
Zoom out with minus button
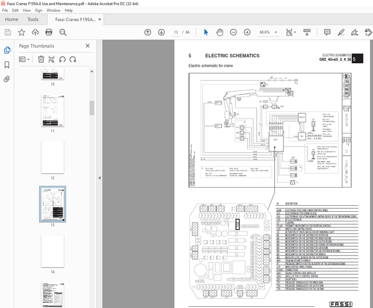[233, 32]
